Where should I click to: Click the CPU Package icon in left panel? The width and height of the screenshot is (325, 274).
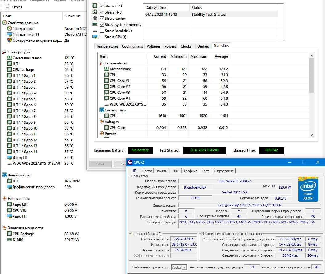[9, 69]
